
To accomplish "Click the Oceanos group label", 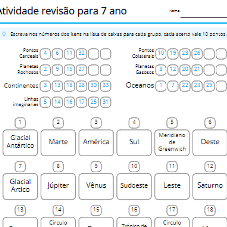I will 140,85.
